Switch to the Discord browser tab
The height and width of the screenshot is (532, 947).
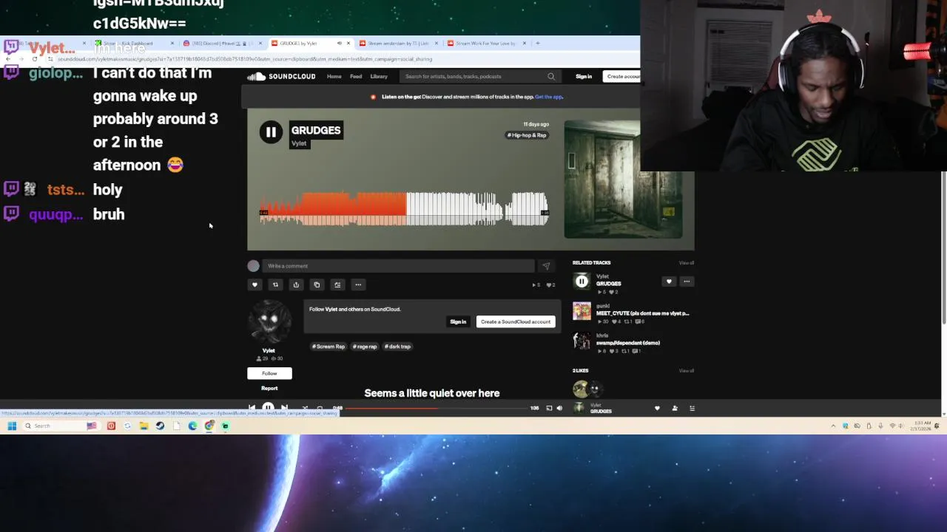222,44
